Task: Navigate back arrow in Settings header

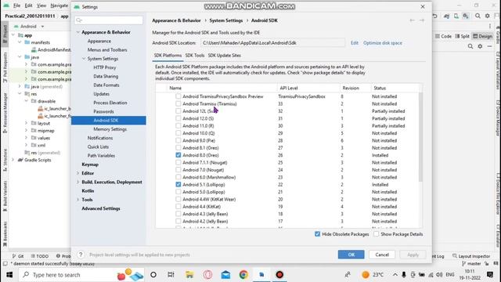Action: tap(413, 20)
